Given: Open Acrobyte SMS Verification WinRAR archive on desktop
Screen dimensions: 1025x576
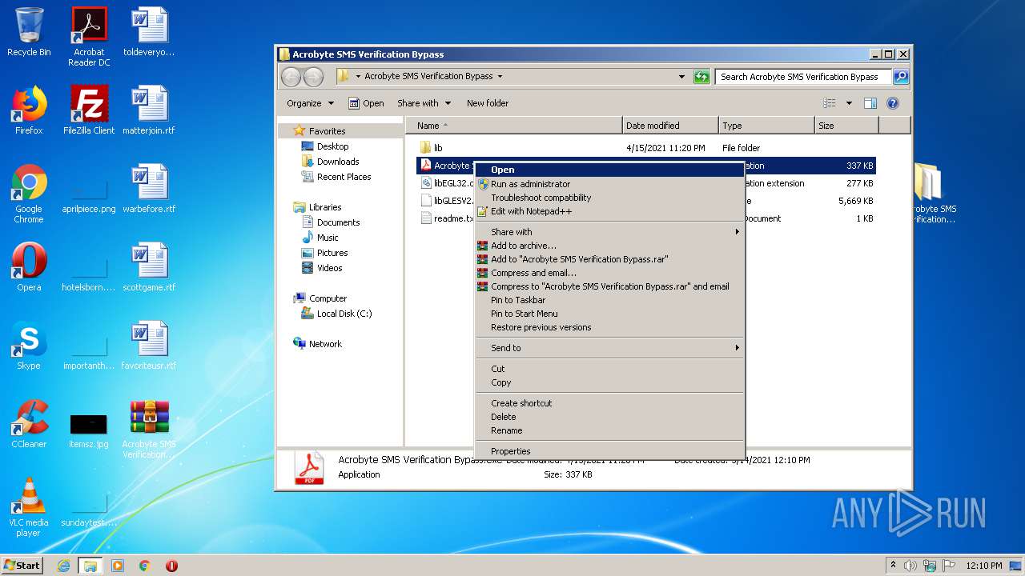Looking at the screenshot, I should pos(149,429).
